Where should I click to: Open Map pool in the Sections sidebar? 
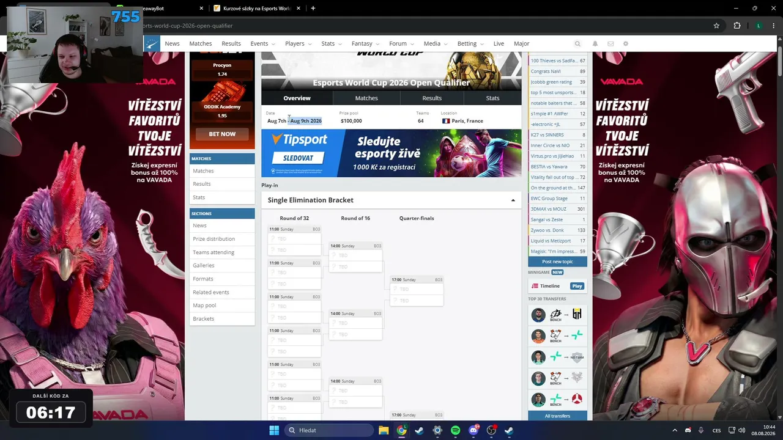(222, 306)
